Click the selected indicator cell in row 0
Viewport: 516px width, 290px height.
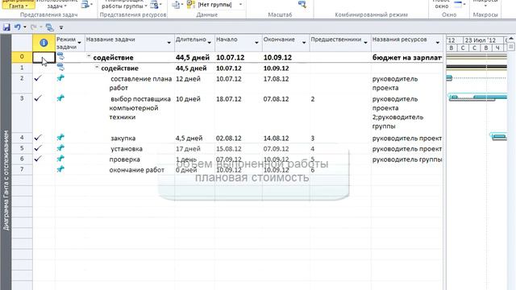coord(44,57)
